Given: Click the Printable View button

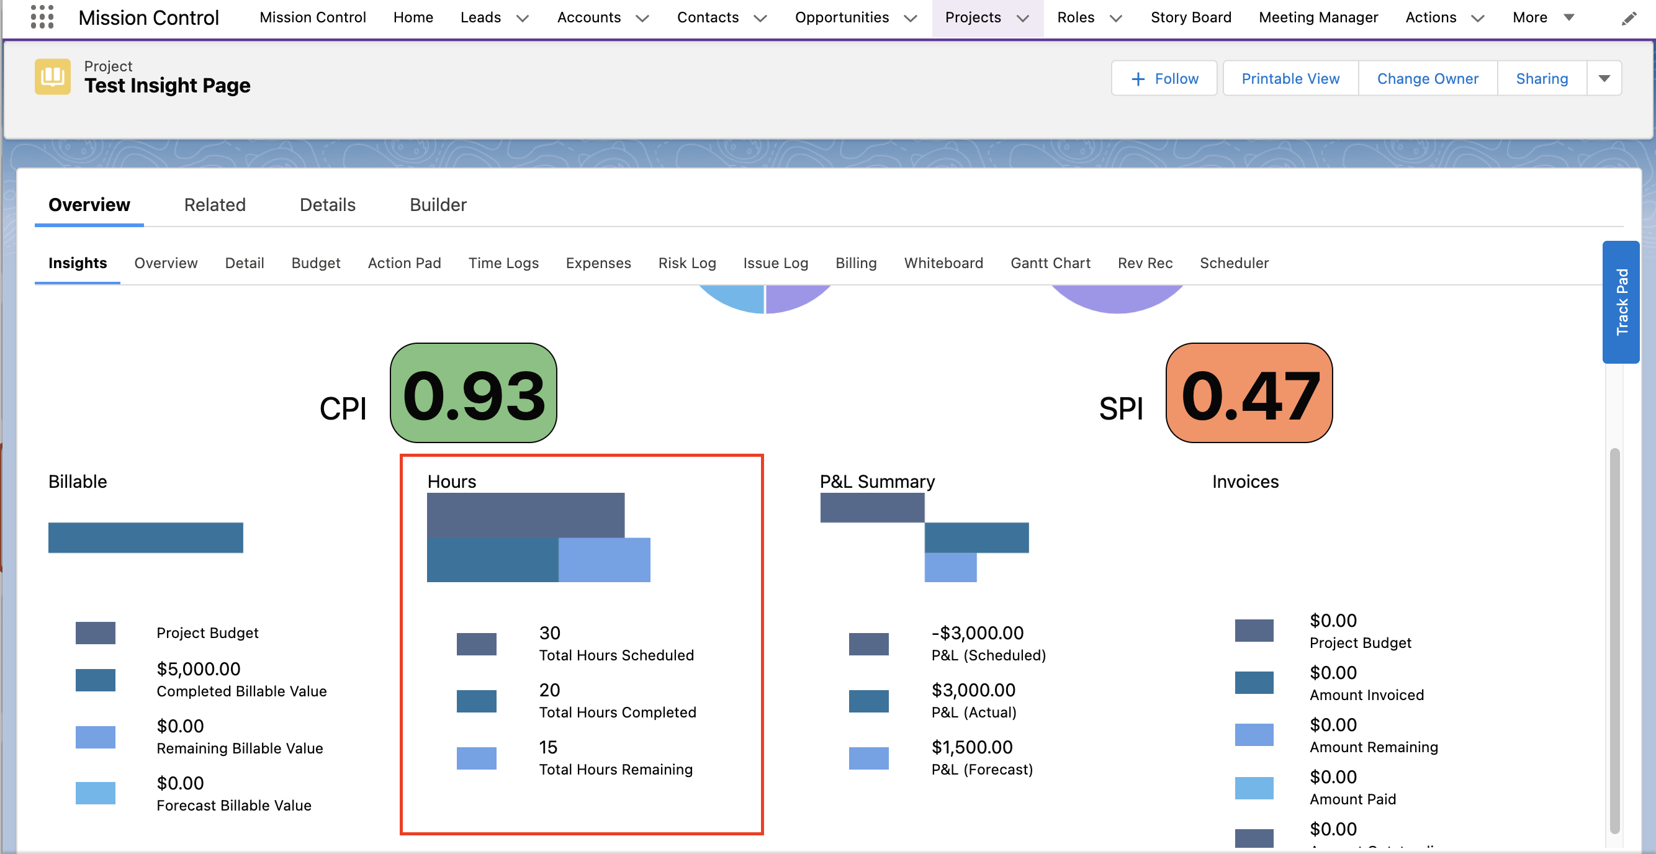Looking at the screenshot, I should (1290, 78).
